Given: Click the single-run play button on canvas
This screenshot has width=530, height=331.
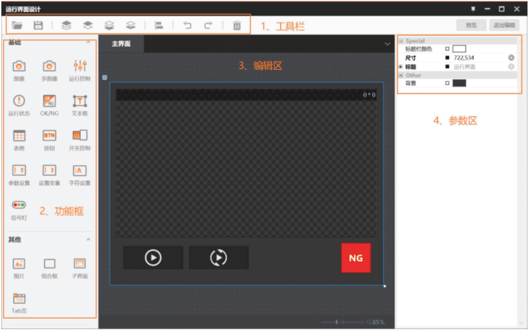Looking at the screenshot, I should [153, 258].
